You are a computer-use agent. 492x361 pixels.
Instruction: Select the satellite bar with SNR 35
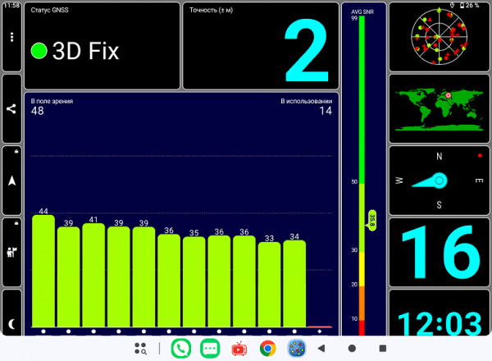tap(194, 282)
